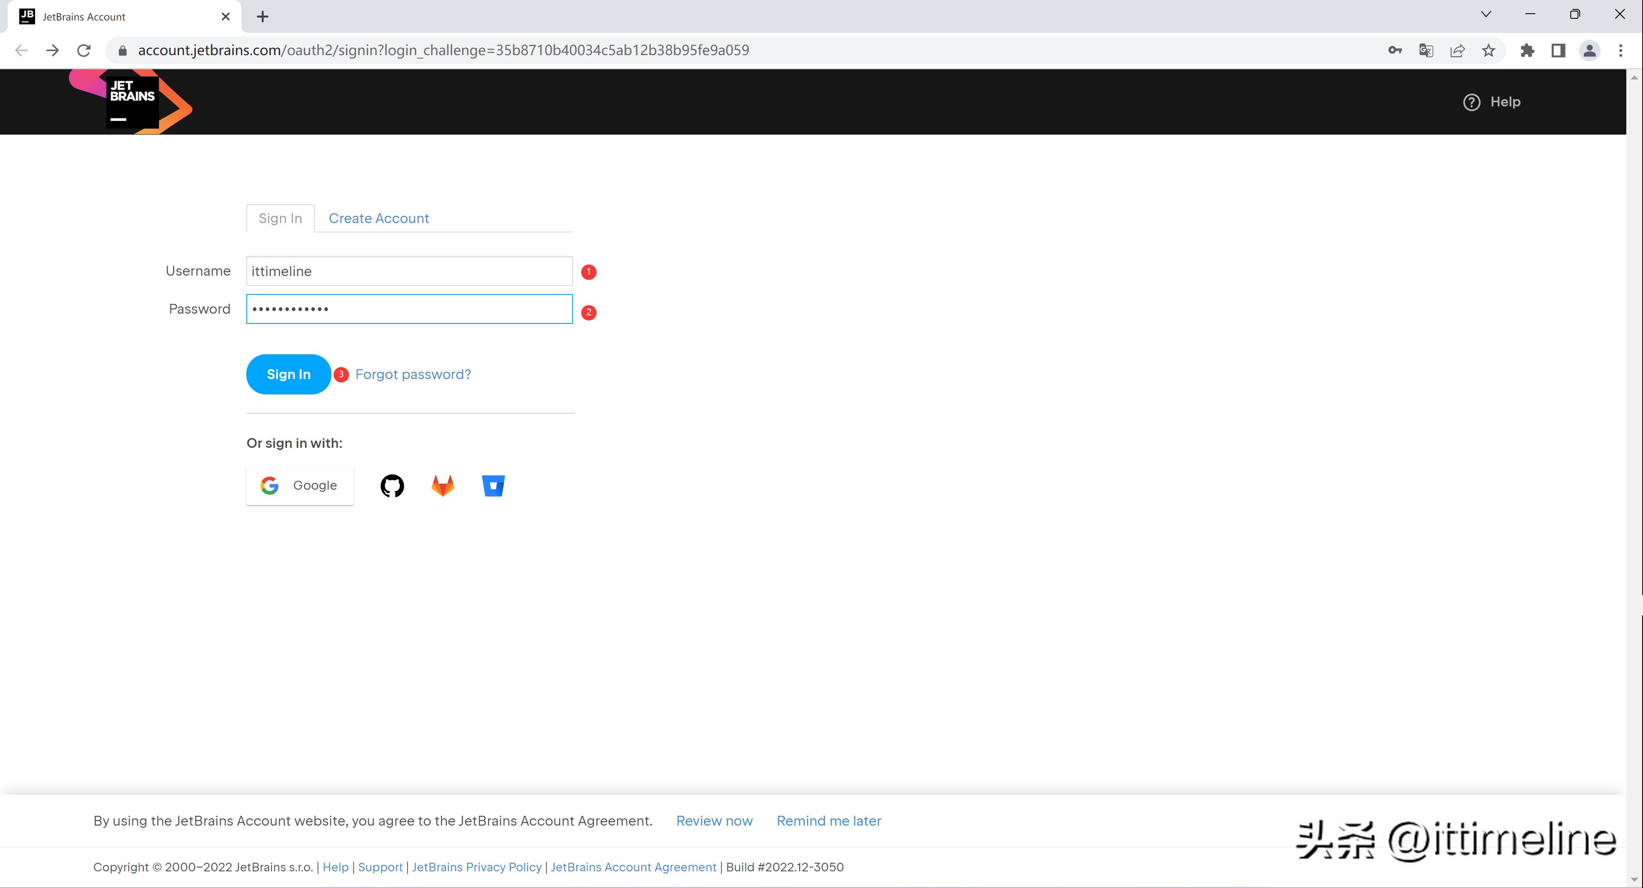
Task: Sign in with the GitHub icon
Action: tap(392, 486)
